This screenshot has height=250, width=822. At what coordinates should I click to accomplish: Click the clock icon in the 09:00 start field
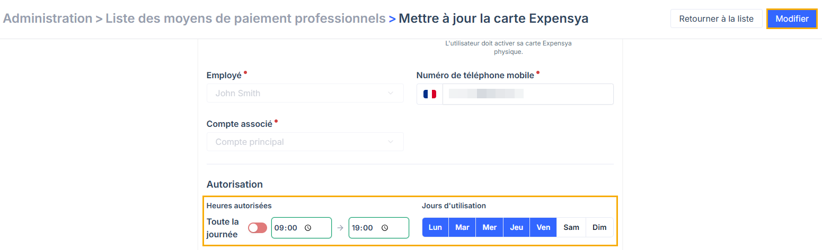coord(308,228)
